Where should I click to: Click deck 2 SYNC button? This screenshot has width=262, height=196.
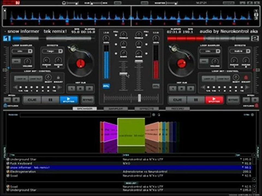click(x=233, y=100)
